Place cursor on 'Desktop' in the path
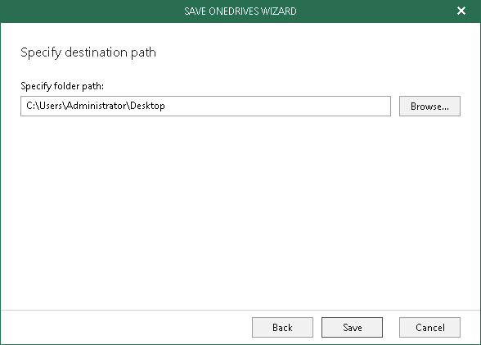481x345 pixels. 147,106
